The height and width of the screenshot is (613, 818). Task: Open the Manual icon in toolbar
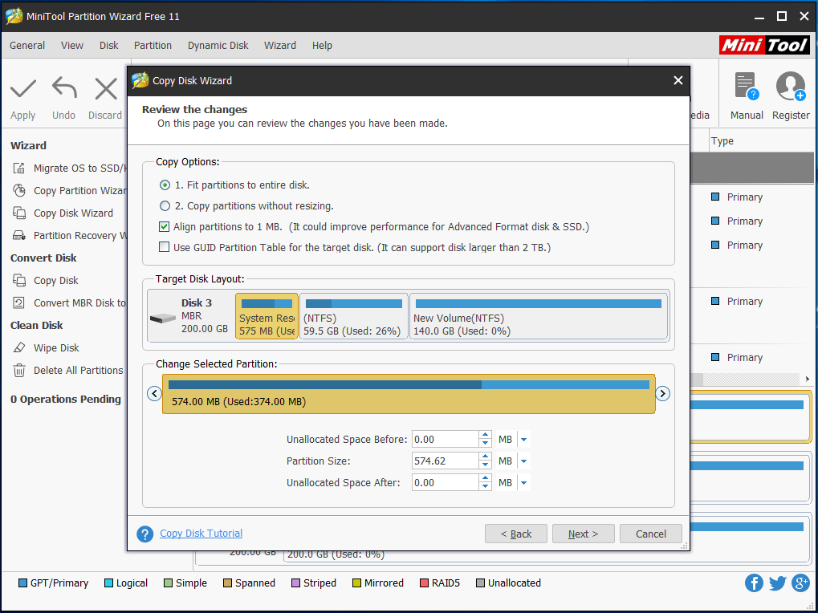pyautogui.click(x=746, y=87)
